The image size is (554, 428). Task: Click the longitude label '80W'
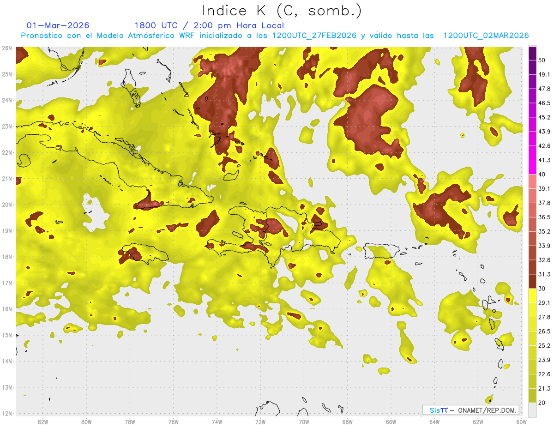tap(86, 422)
